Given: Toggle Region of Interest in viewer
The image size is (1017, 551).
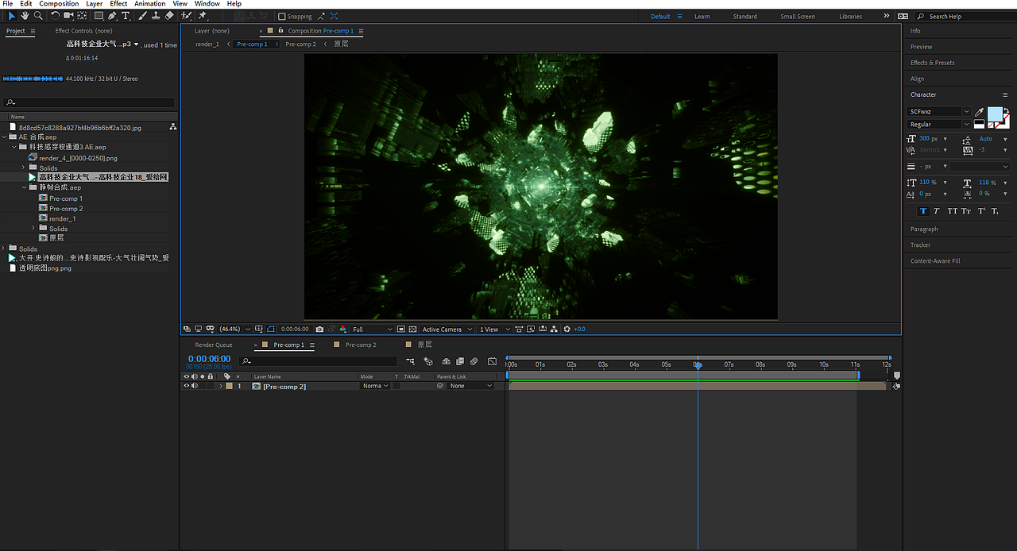Looking at the screenshot, I should pyautogui.click(x=401, y=329).
